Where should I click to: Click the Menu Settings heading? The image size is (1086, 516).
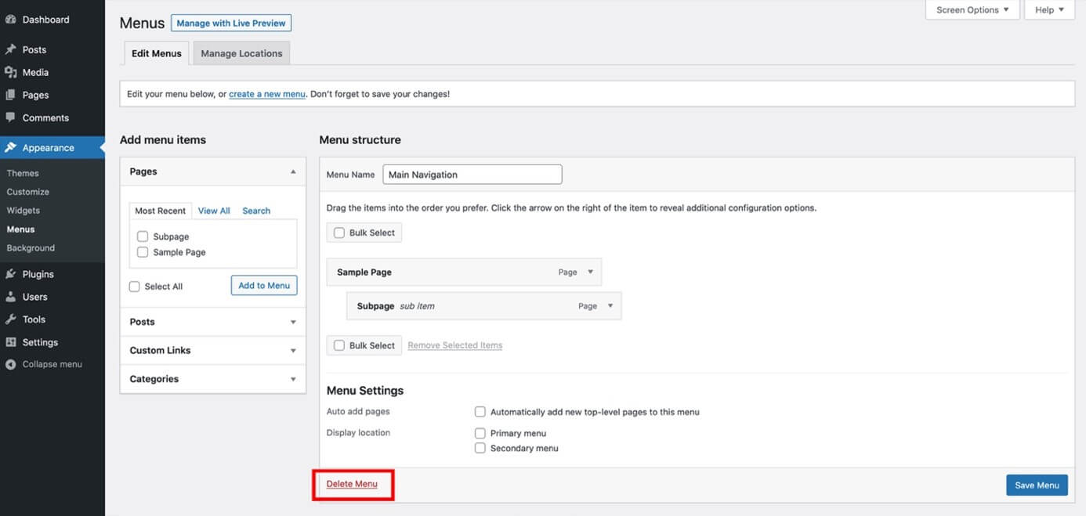(x=365, y=391)
